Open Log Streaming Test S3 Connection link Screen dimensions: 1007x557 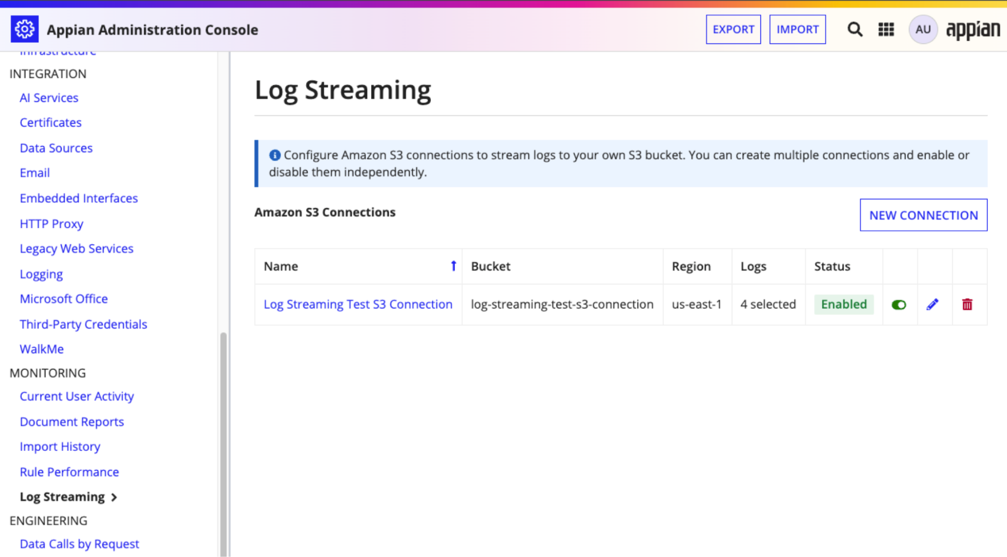(x=358, y=304)
